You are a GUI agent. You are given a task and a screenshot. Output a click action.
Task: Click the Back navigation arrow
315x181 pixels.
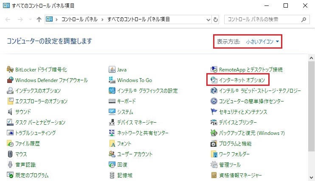tap(8, 19)
